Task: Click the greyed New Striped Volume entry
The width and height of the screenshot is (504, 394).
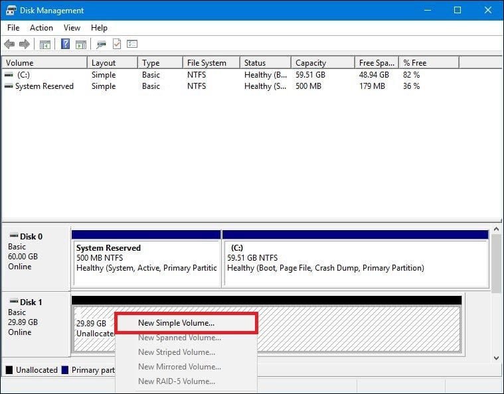Action: tap(186, 352)
